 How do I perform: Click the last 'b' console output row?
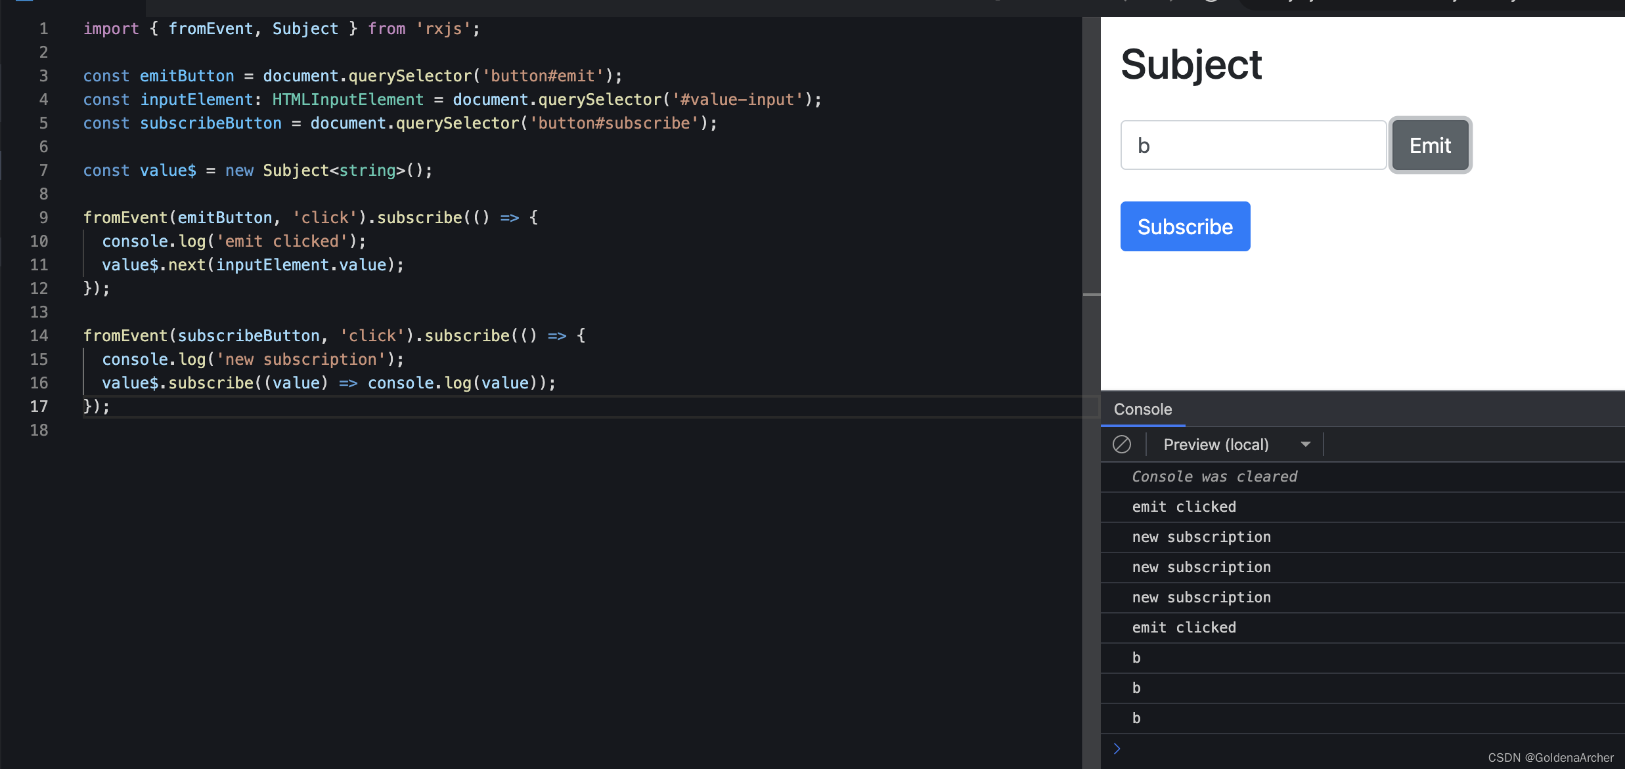[1136, 718]
